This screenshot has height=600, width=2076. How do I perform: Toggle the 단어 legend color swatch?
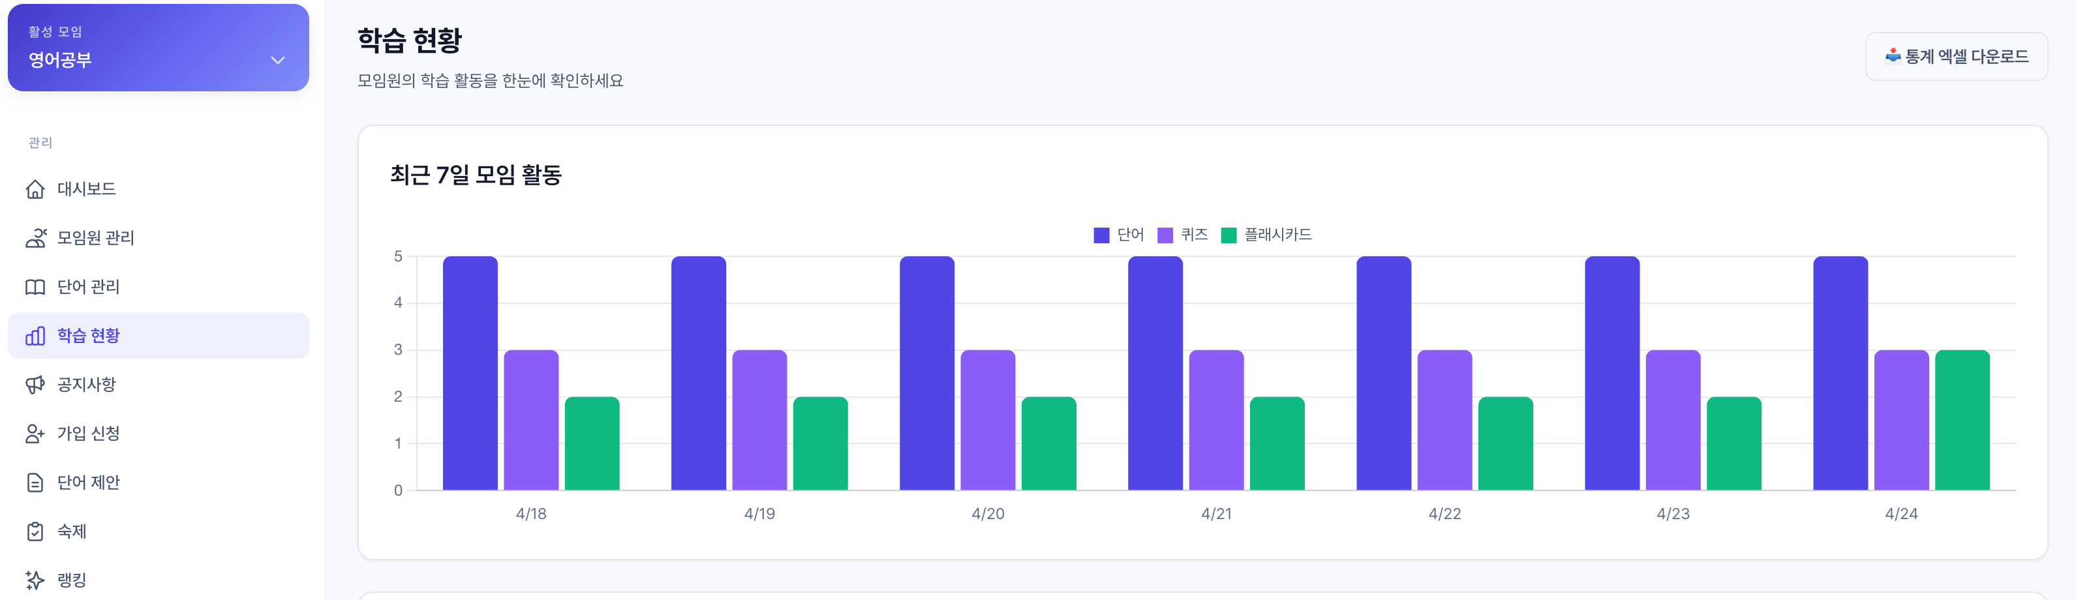1101,235
